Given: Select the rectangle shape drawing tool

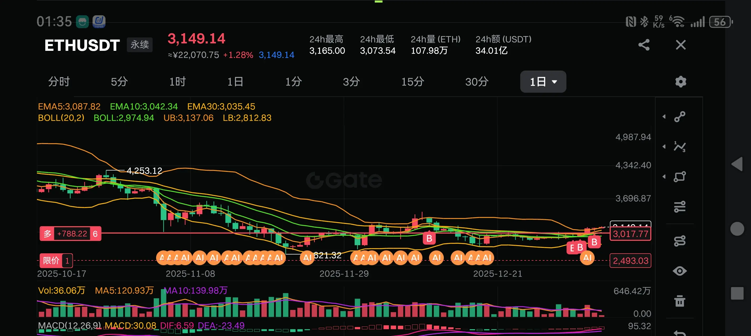Looking at the screenshot, I should coord(680,176).
